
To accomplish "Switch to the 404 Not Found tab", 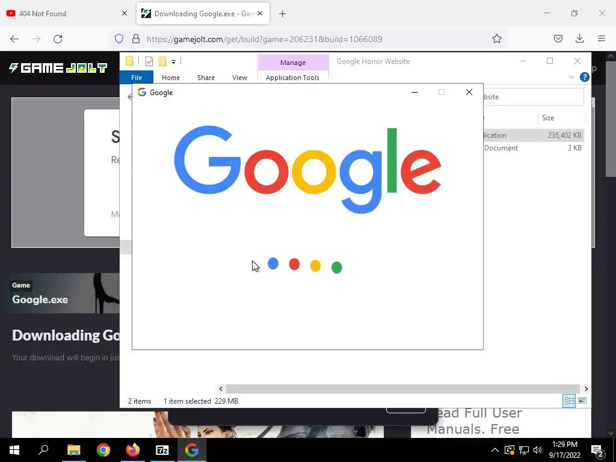I will (x=67, y=13).
